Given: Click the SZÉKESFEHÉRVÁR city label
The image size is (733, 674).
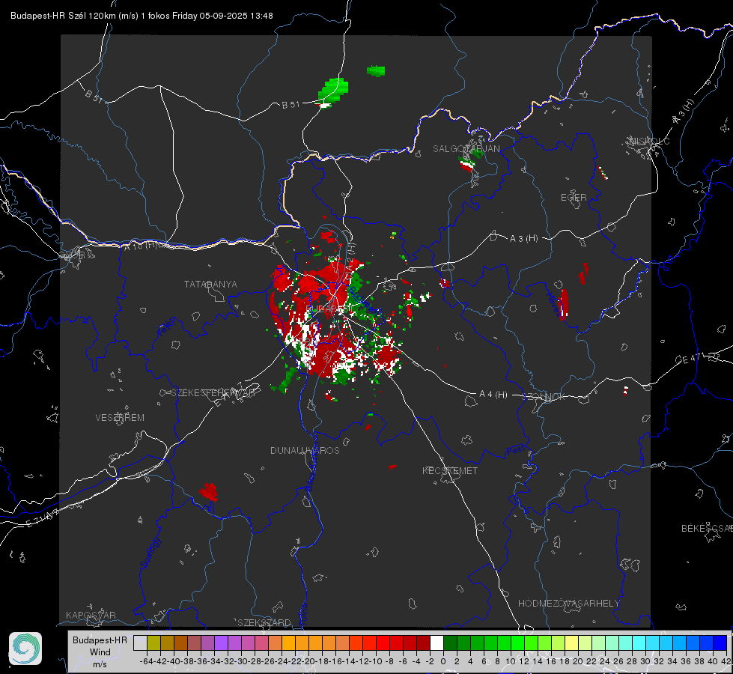Looking at the screenshot, I should 215,393.
